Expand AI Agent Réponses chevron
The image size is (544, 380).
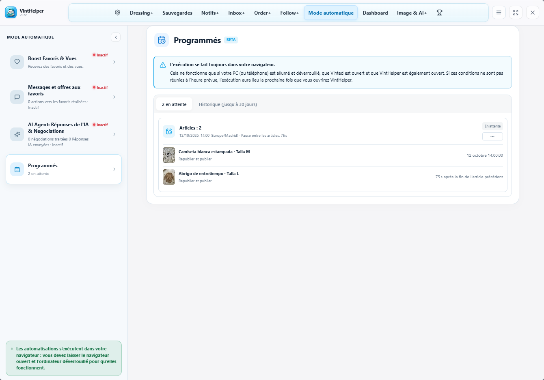coord(114,134)
